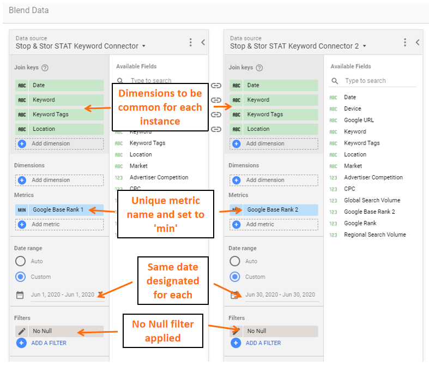Select Custom date range in left panel

(21, 277)
